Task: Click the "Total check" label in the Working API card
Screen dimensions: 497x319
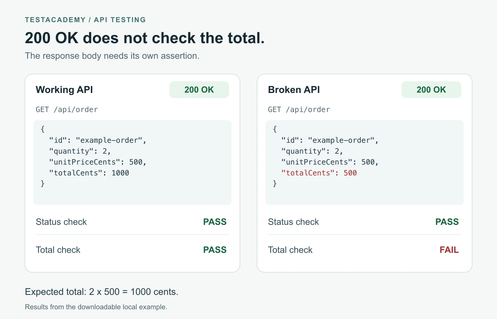Action: 58,250
